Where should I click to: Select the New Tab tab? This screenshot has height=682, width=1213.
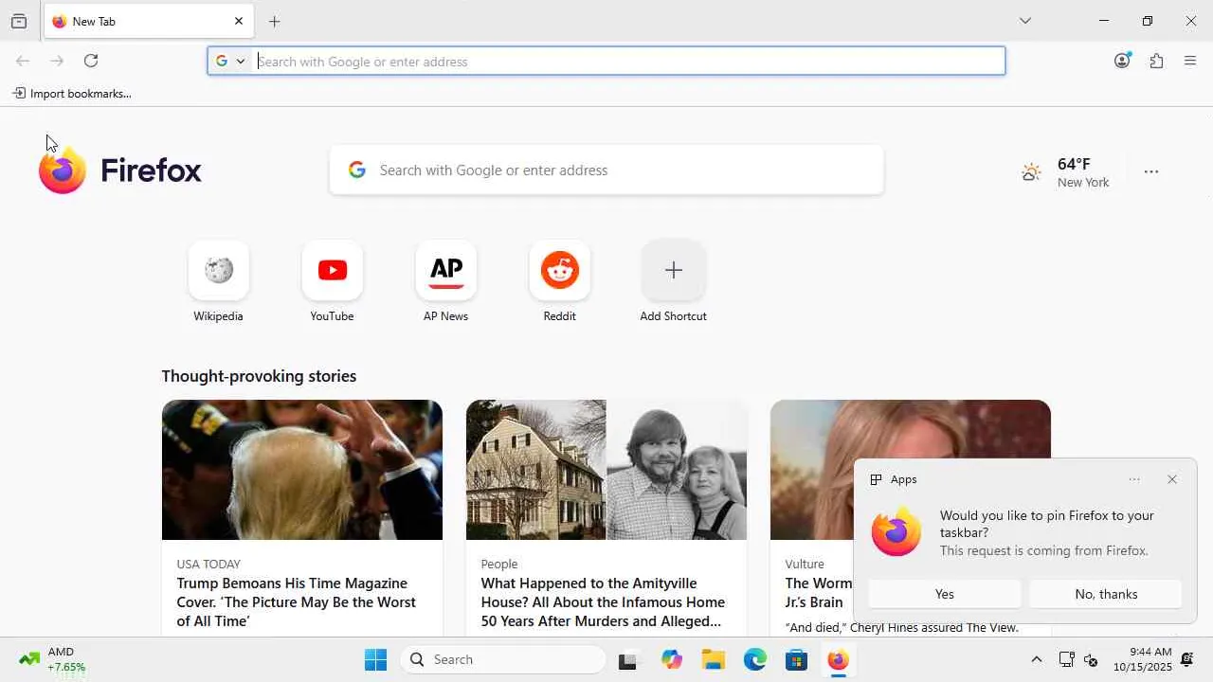(x=149, y=21)
